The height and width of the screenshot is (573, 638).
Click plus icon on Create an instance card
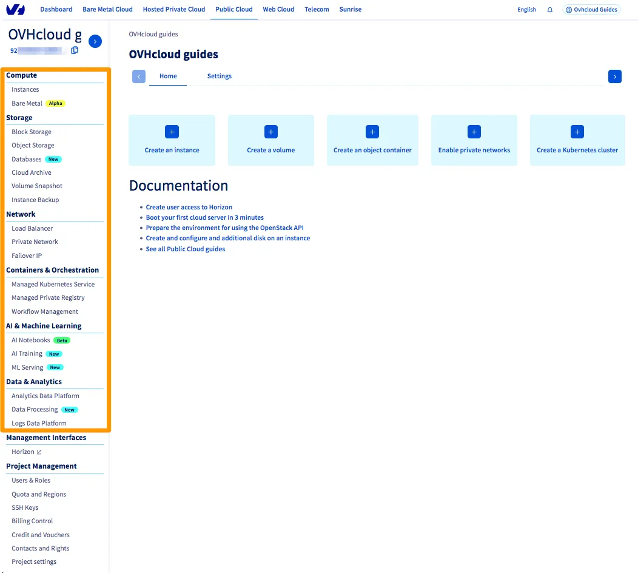coord(172,132)
